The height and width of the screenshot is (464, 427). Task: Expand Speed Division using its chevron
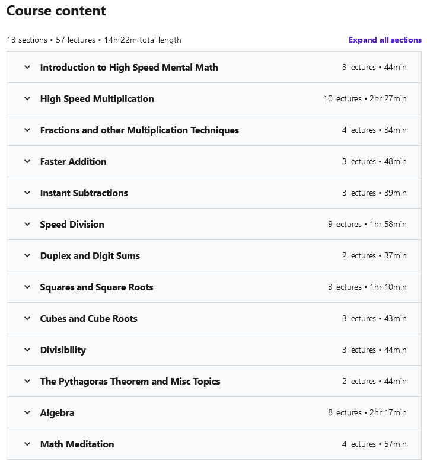[x=27, y=224]
